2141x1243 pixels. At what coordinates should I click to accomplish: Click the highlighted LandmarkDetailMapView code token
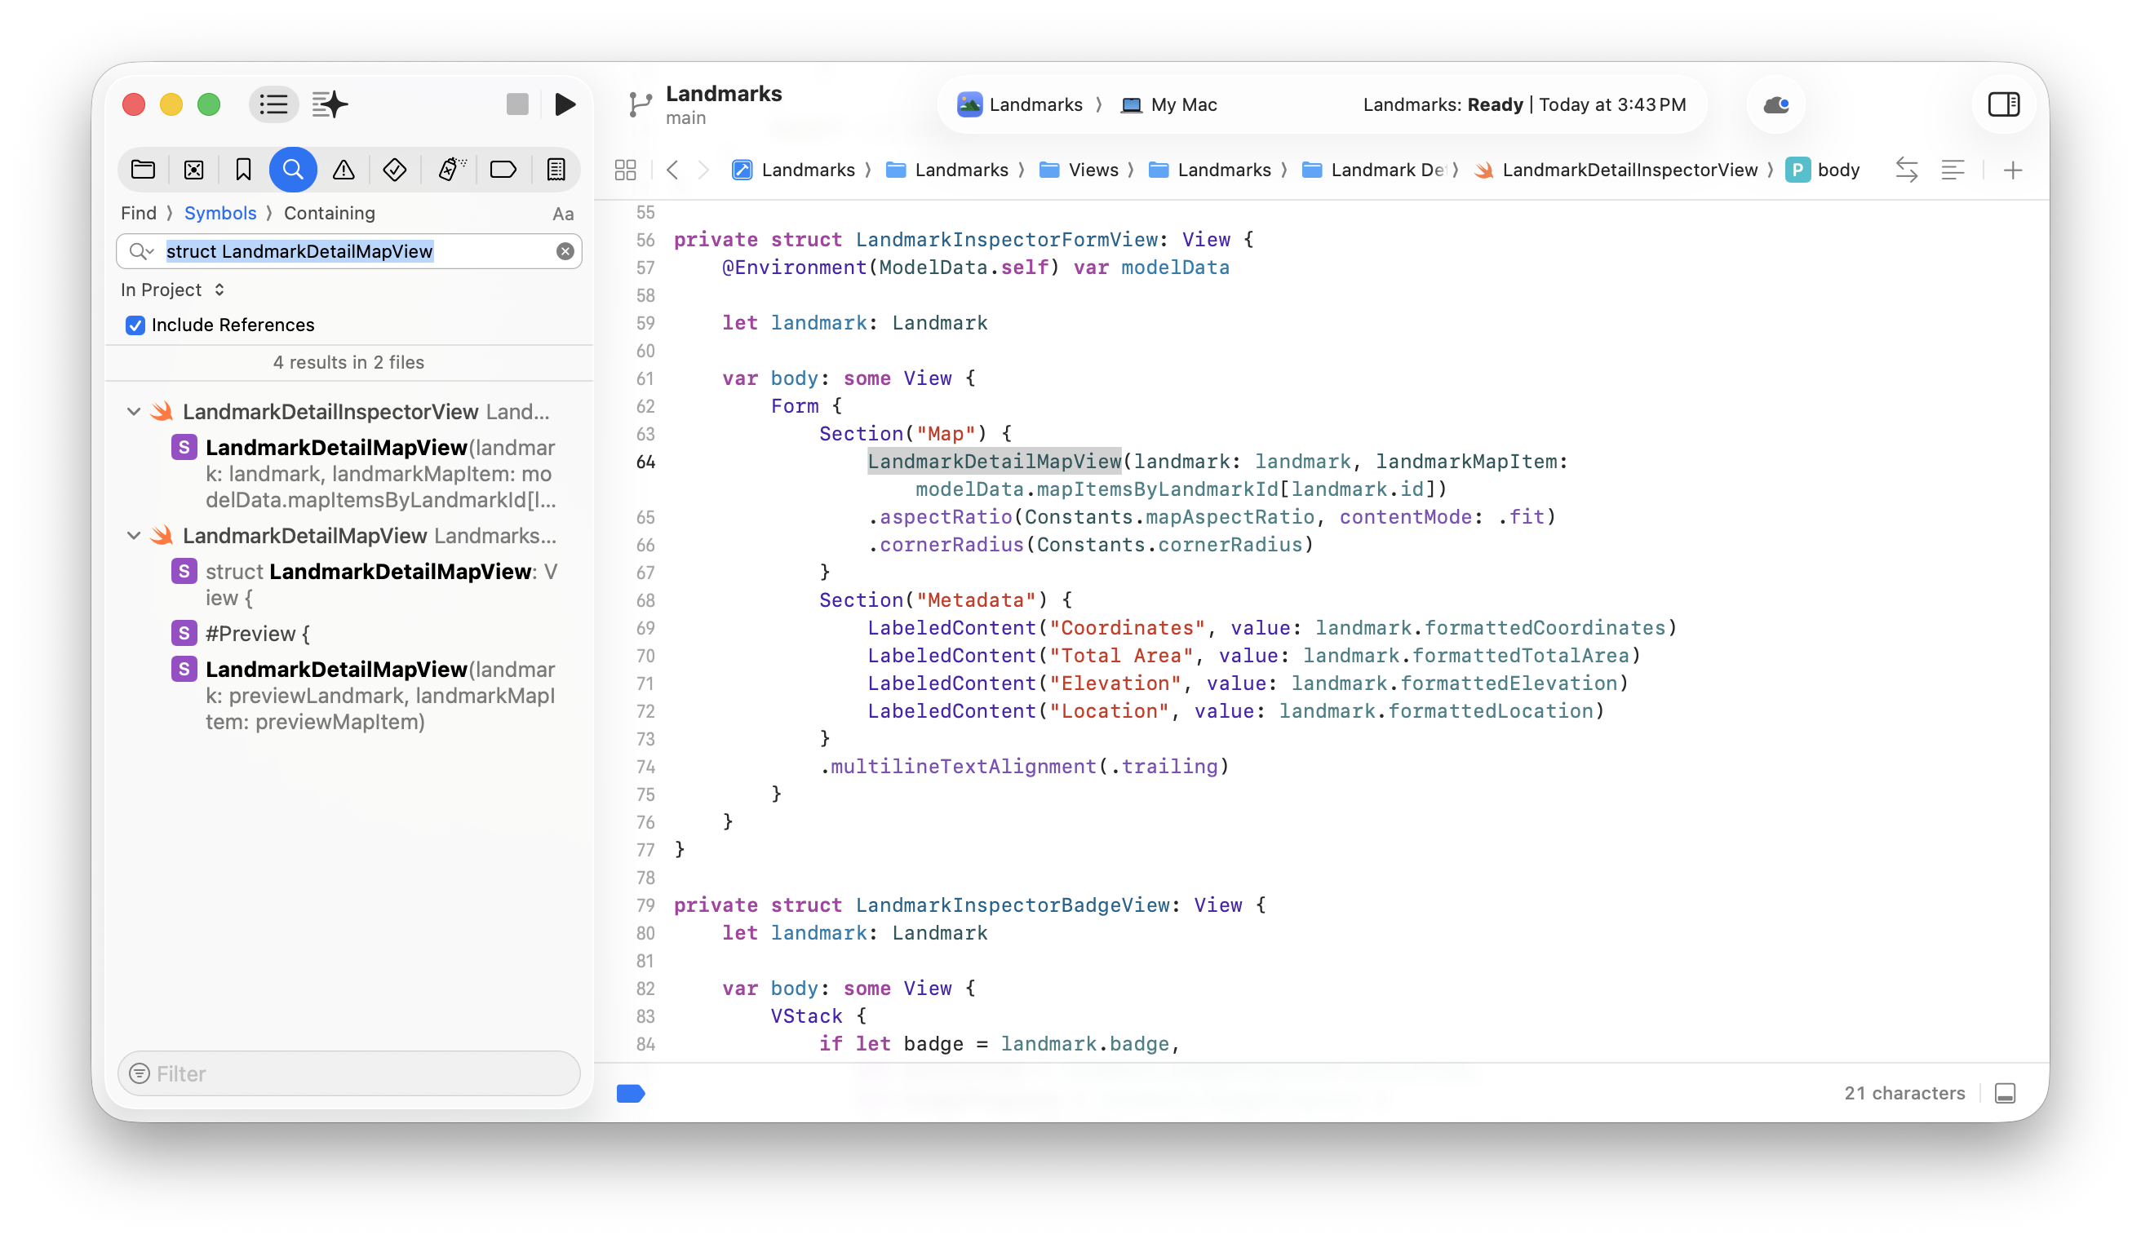pyautogui.click(x=994, y=461)
